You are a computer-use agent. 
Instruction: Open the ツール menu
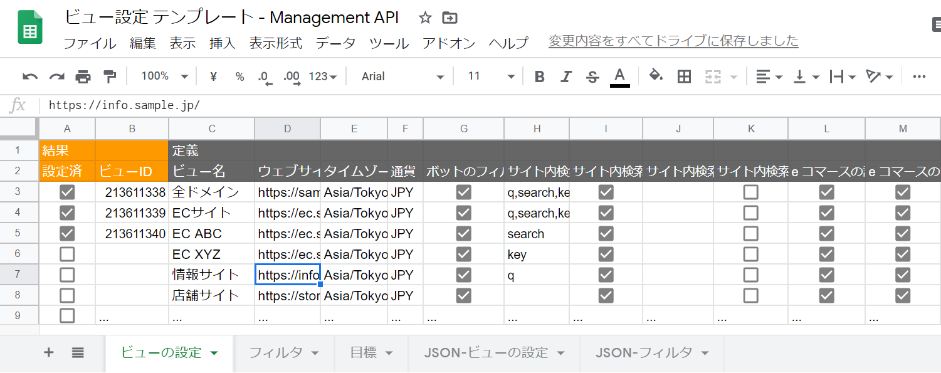click(389, 43)
